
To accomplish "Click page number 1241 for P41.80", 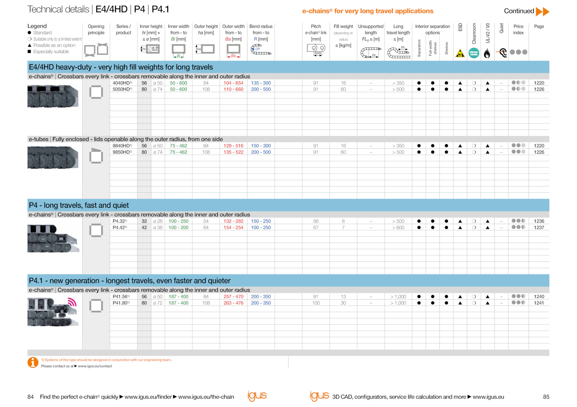I will [539, 303].
